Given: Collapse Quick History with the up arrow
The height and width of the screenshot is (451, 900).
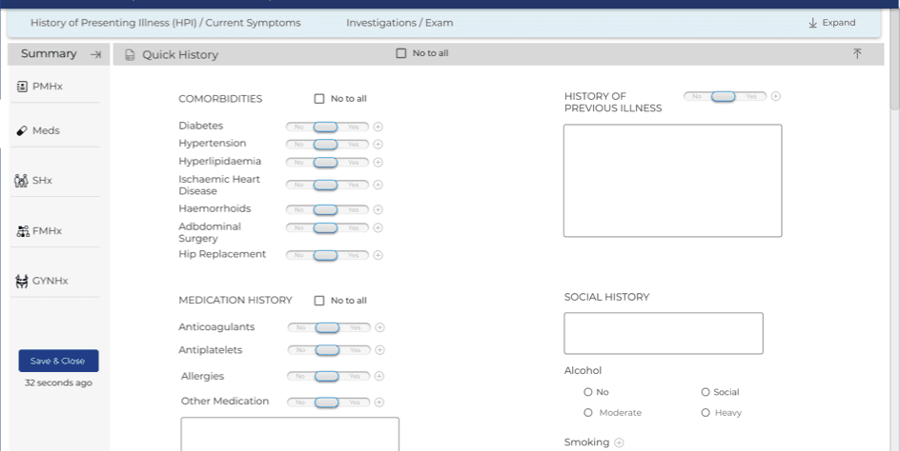Looking at the screenshot, I should tap(857, 54).
